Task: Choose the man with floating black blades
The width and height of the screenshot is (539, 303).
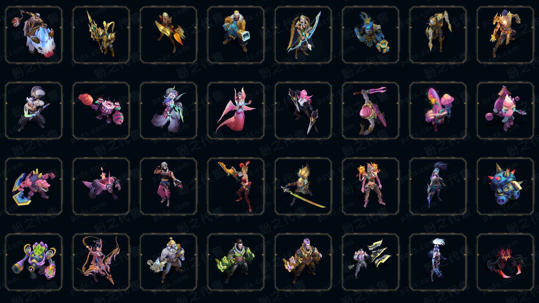Action: pos(371,262)
